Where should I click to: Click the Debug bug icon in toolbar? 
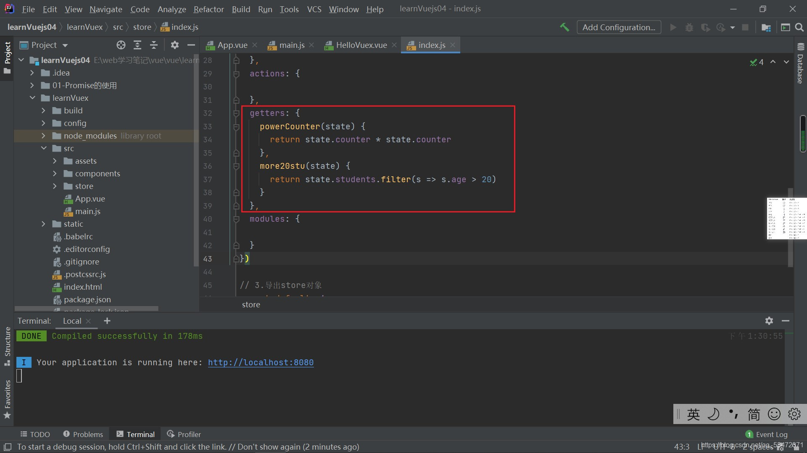click(689, 27)
